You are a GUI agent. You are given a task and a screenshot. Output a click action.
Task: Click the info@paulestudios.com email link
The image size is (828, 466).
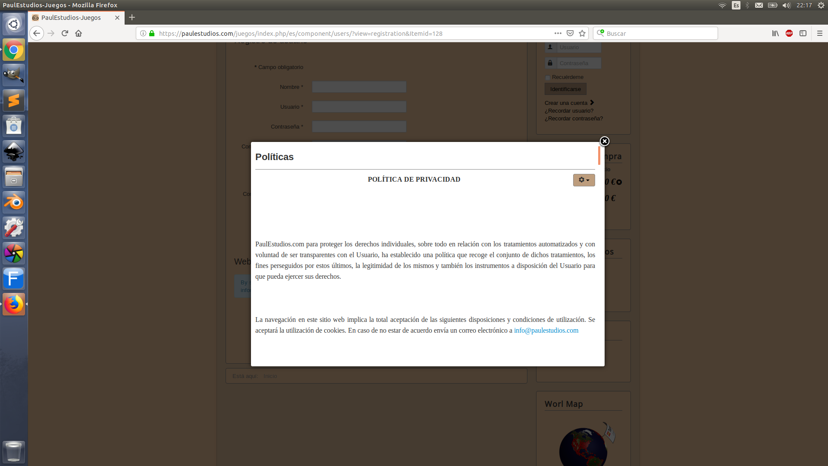pos(546,331)
